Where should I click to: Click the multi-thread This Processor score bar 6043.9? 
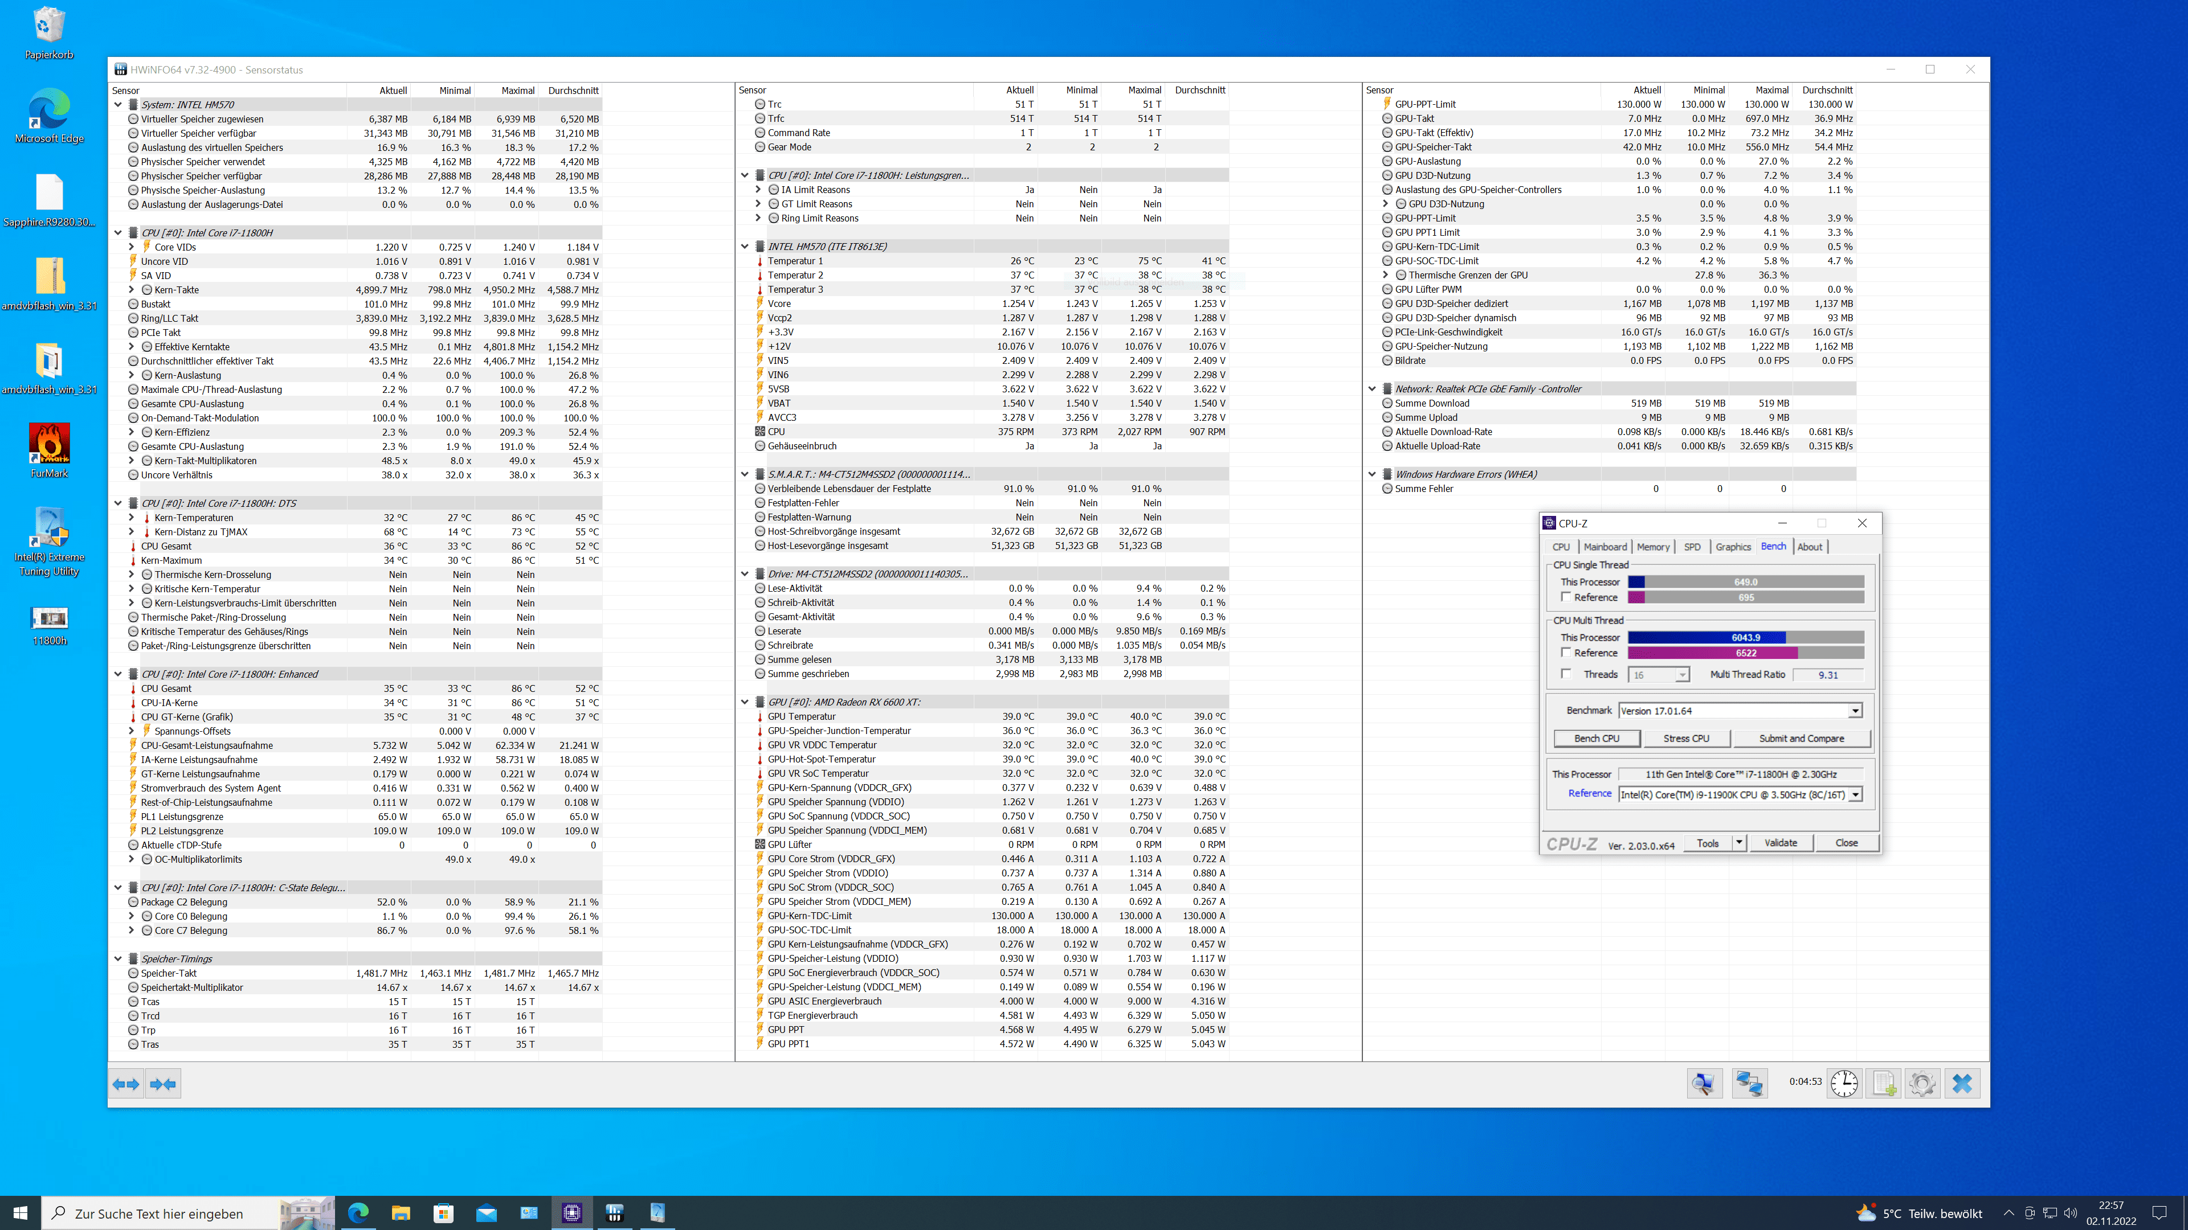(x=1745, y=638)
